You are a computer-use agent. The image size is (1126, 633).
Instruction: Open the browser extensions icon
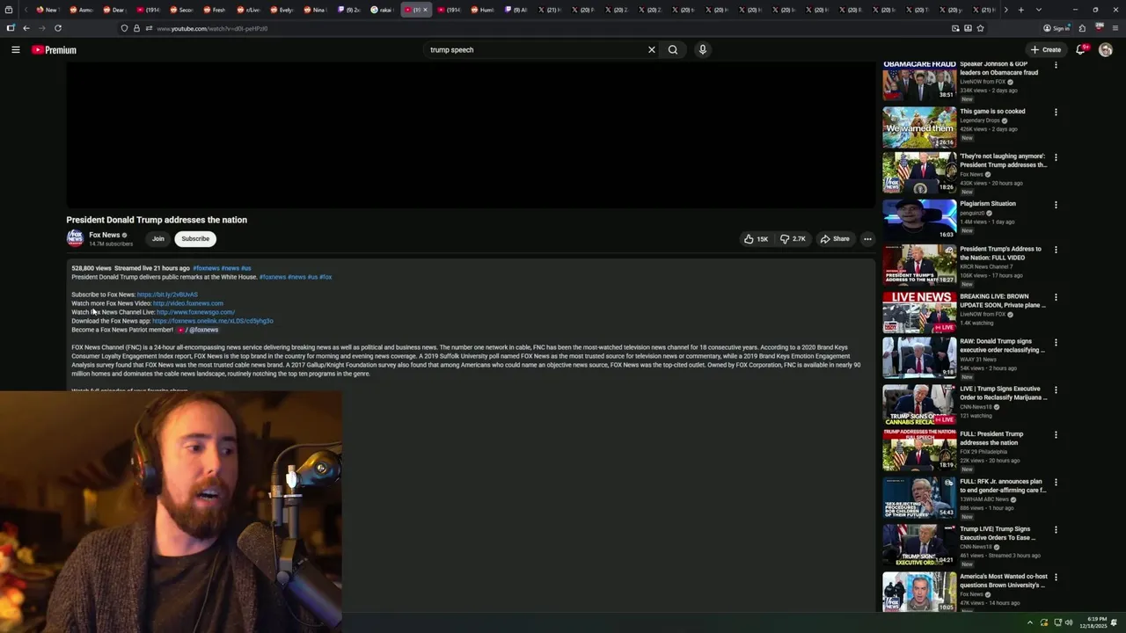[1082, 28]
